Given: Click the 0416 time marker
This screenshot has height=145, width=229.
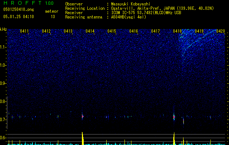Looking at the screenshot, I should (134, 31).
